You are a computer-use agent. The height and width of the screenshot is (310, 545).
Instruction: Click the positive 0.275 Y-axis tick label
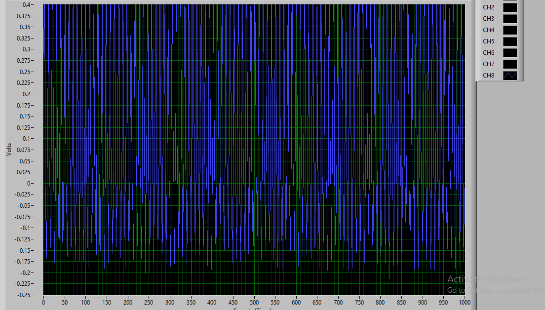[x=24, y=61]
